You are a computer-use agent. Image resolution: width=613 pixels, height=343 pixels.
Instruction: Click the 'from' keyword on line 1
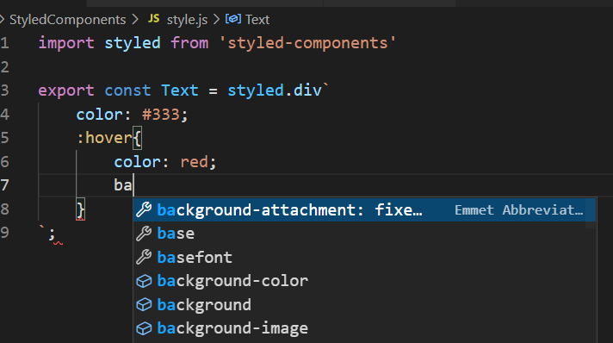tap(189, 43)
